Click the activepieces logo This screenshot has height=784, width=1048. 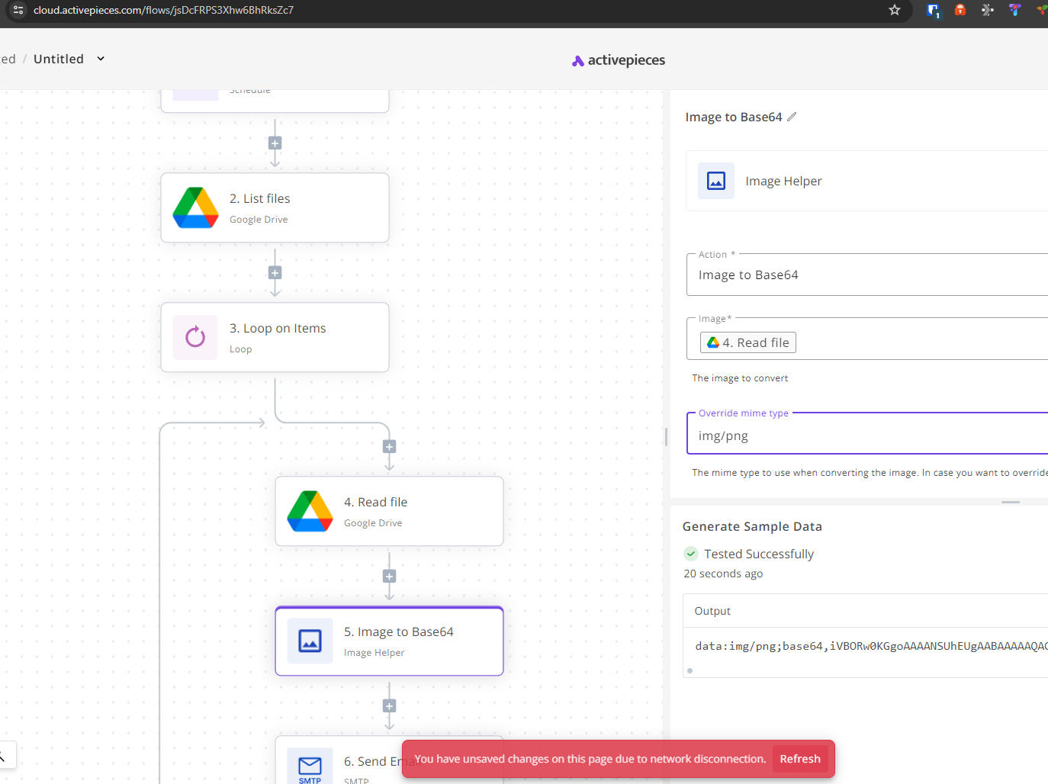pyautogui.click(x=619, y=60)
